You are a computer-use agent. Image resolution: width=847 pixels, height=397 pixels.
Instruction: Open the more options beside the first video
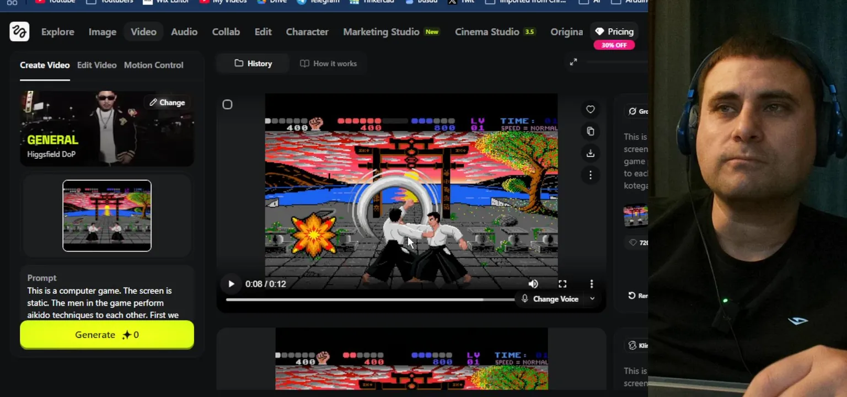click(590, 175)
